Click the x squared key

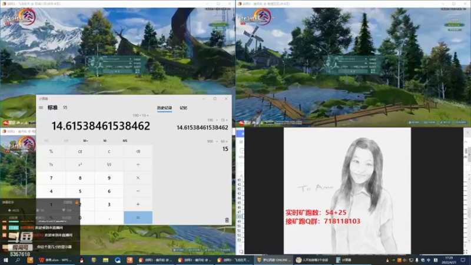(80, 165)
